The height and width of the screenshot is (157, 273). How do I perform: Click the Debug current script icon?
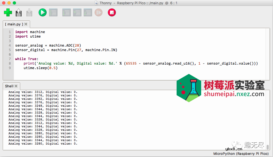(53, 12)
